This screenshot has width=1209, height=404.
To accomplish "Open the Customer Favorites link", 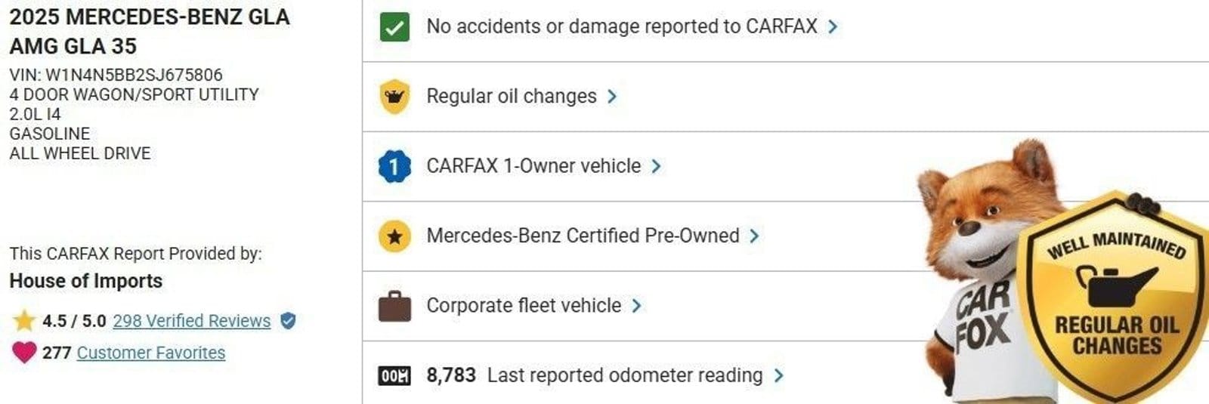I will pyautogui.click(x=150, y=353).
